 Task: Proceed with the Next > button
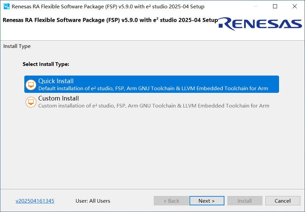207,201
